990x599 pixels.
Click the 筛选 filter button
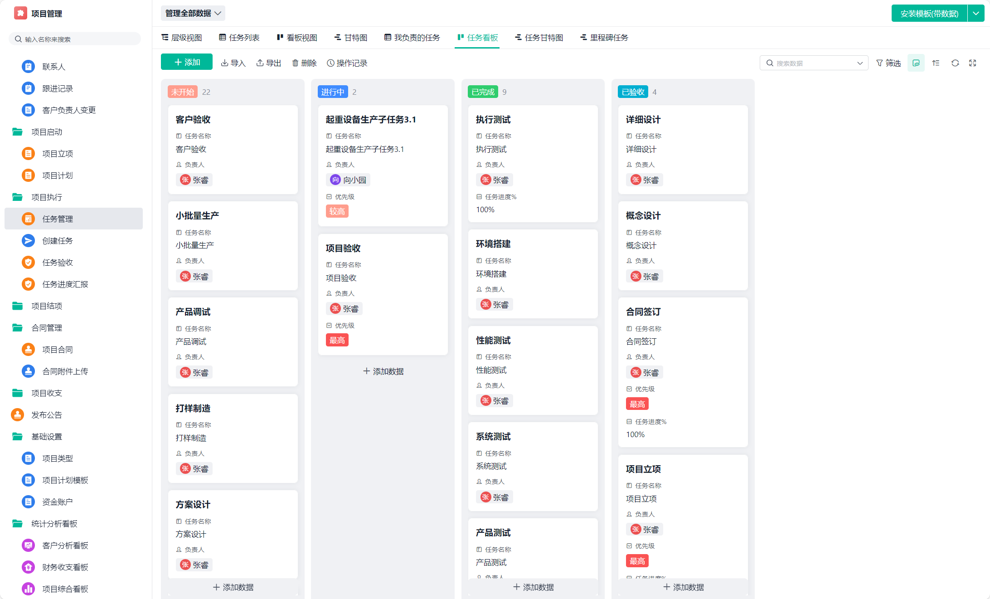(x=888, y=63)
